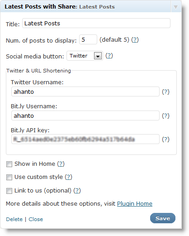Open help for Social media button
189x236 pixels.
click(109, 56)
